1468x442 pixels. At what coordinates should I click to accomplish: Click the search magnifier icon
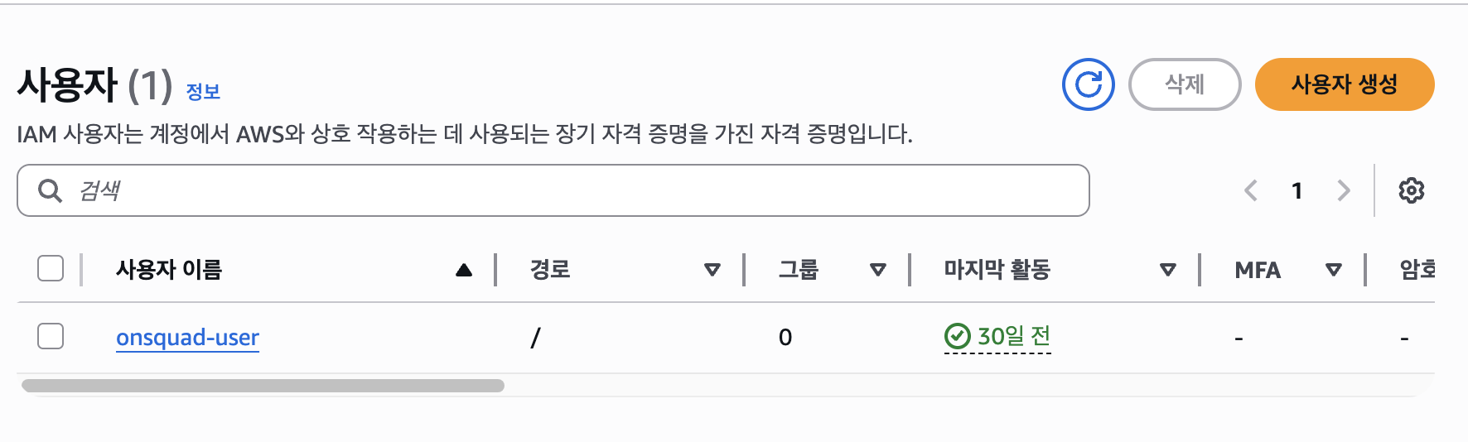[x=51, y=190]
